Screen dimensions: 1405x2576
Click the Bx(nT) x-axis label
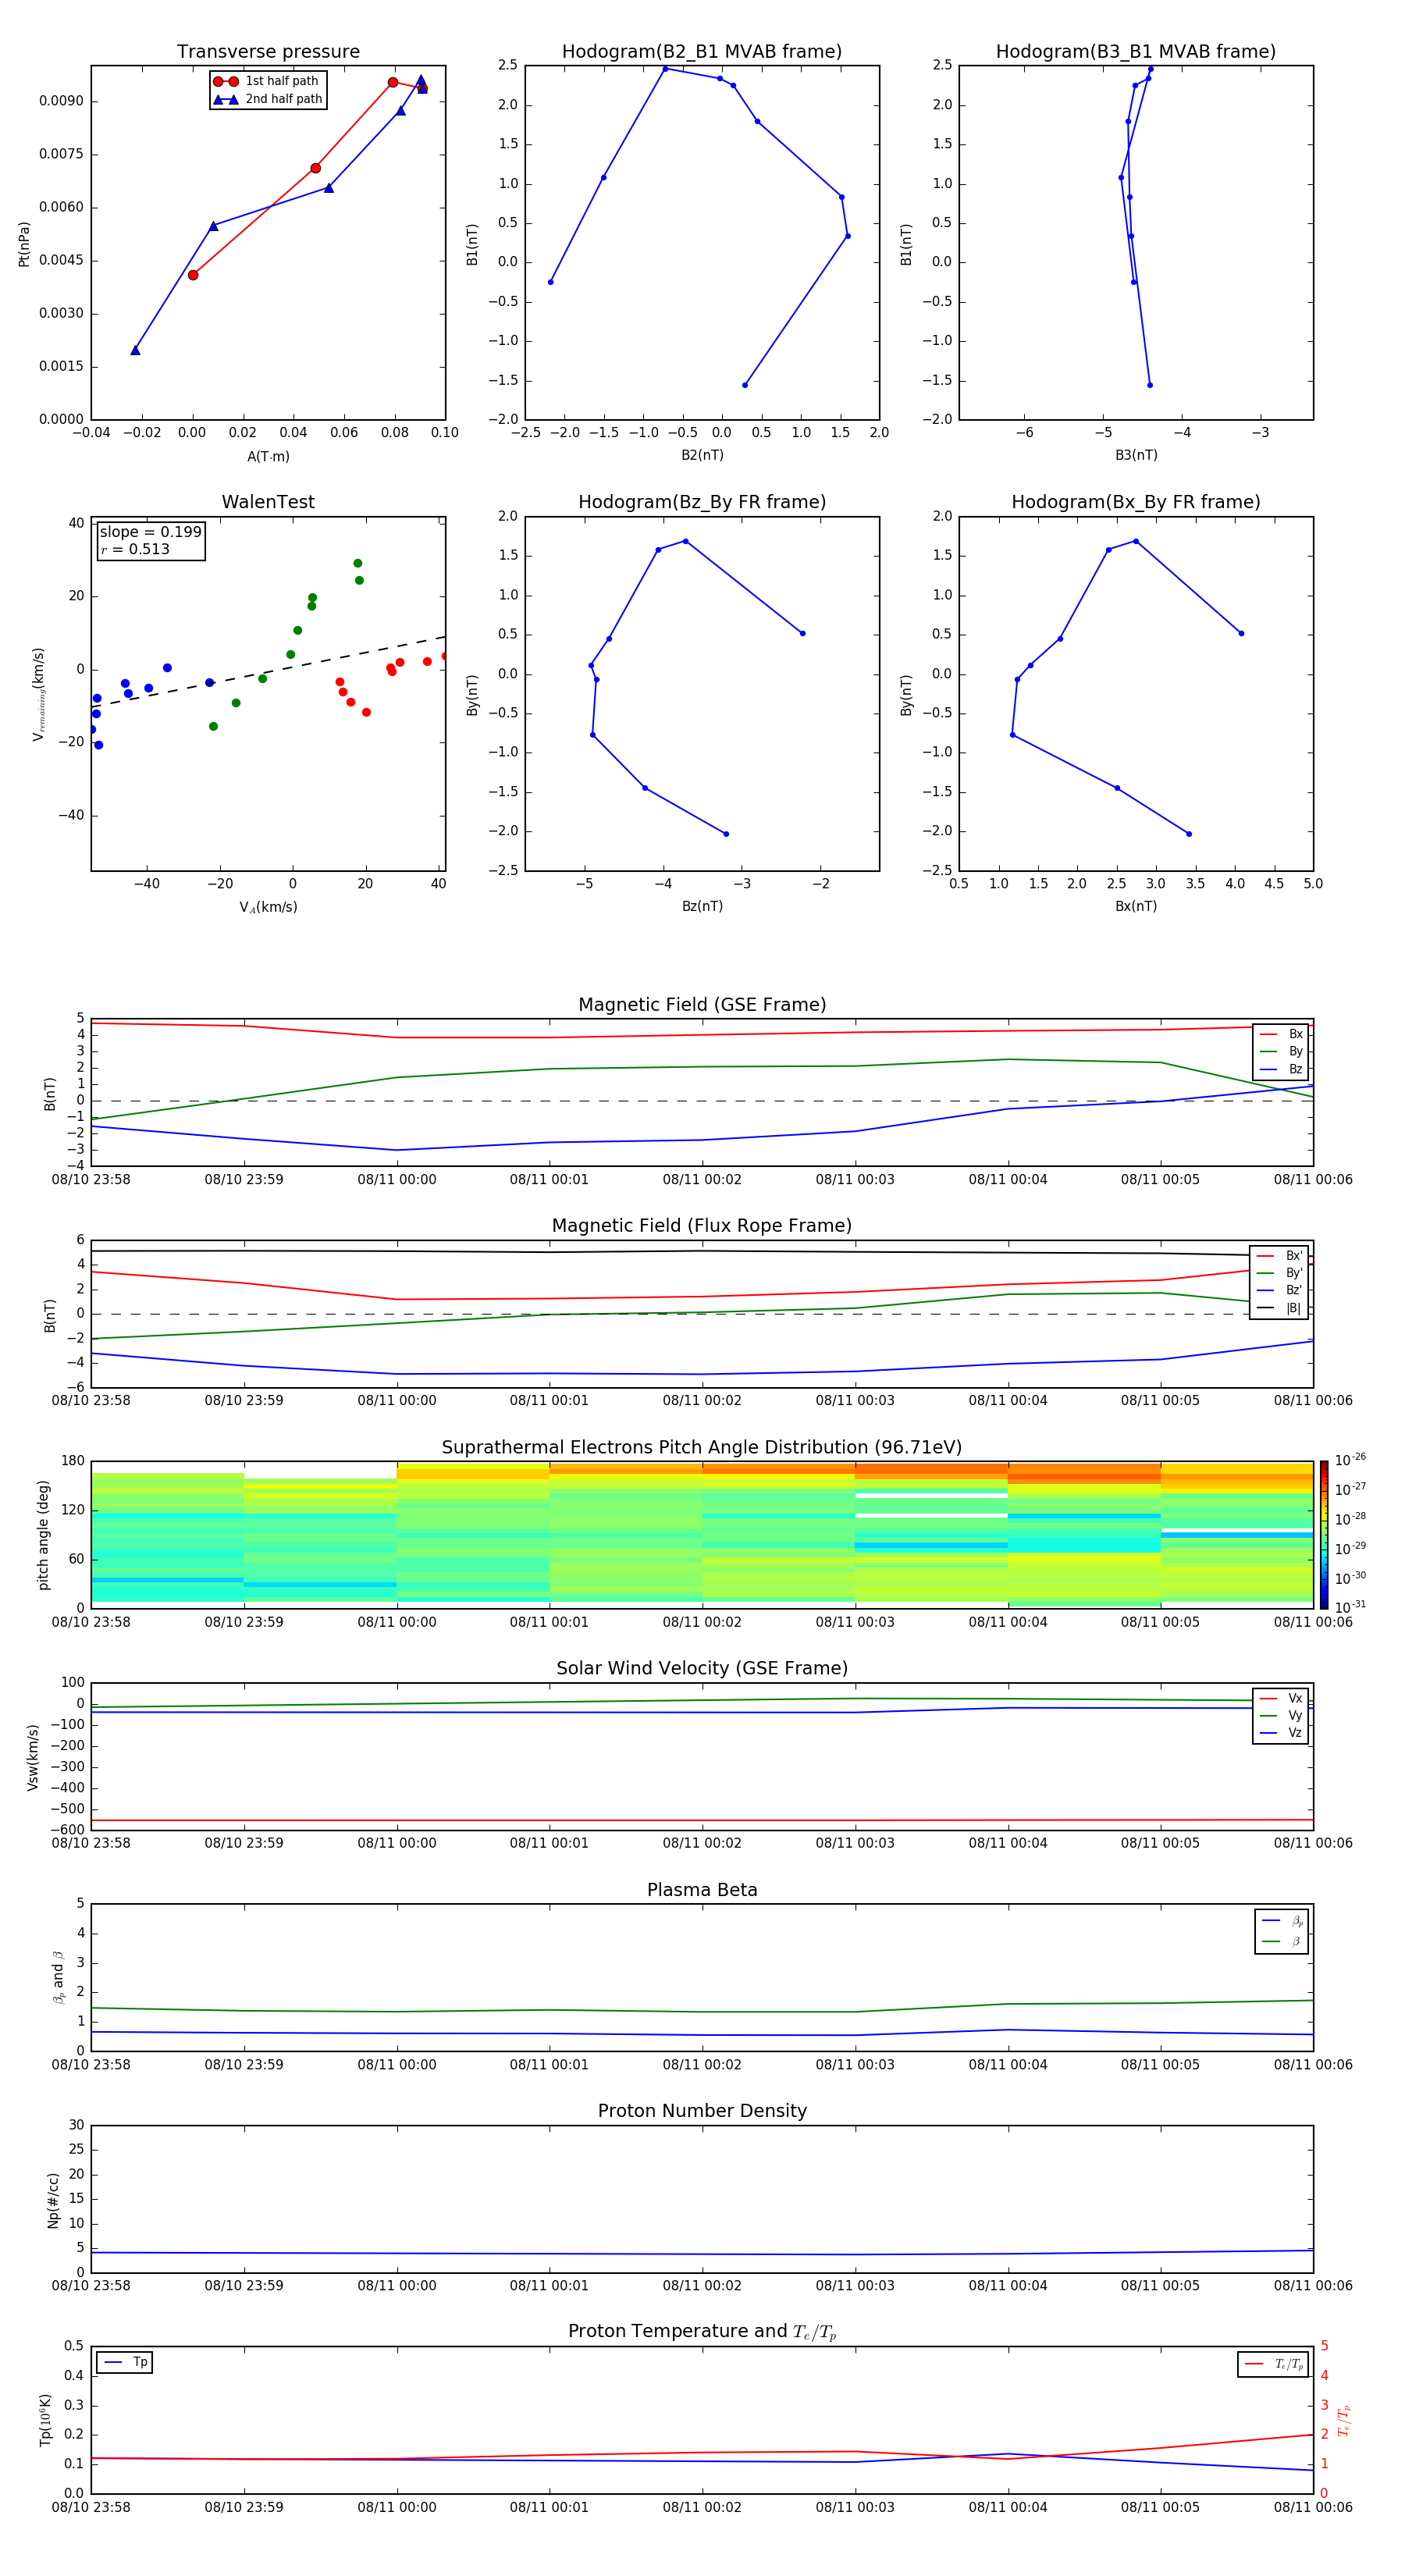click(x=1136, y=906)
